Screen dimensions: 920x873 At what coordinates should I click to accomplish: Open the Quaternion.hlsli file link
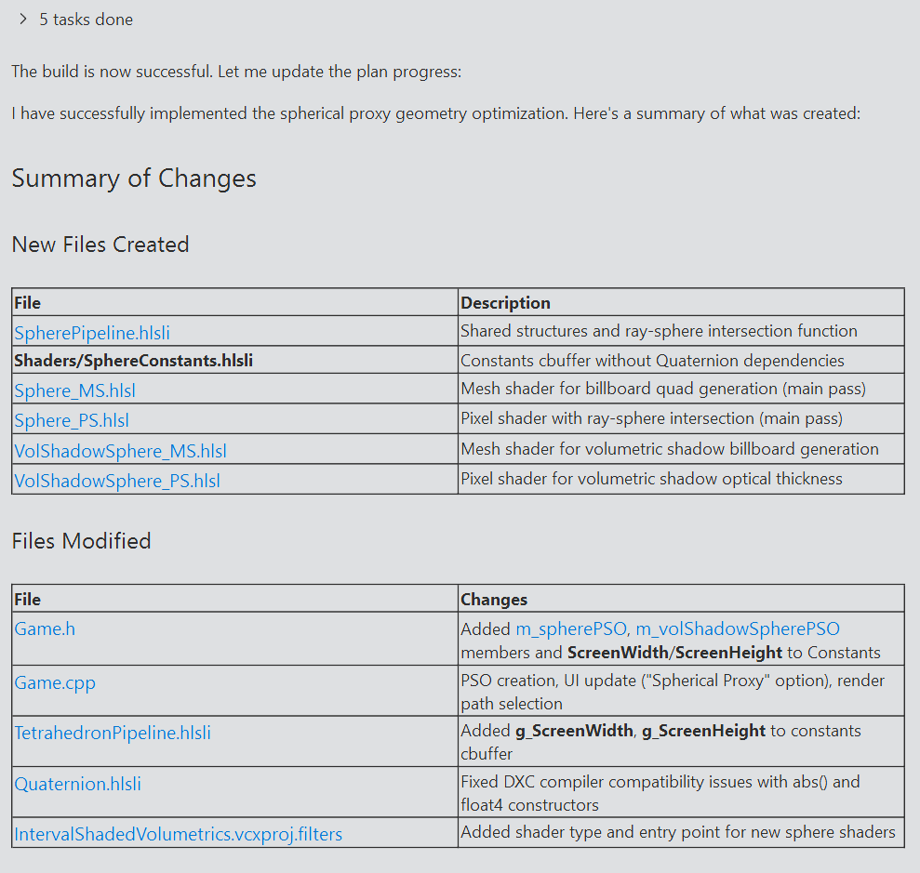pyautogui.click(x=78, y=784)
